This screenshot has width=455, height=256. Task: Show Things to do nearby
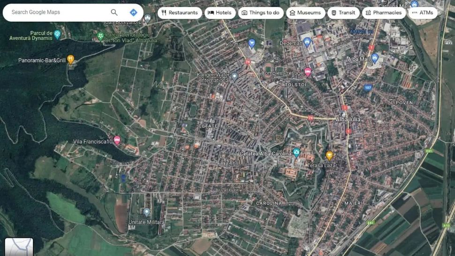[x=261, y=13]
